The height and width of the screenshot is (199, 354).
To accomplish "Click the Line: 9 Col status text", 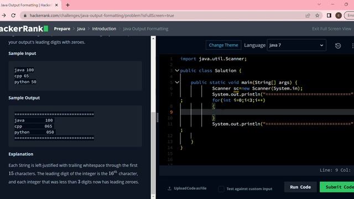I will tap(335, 170).
